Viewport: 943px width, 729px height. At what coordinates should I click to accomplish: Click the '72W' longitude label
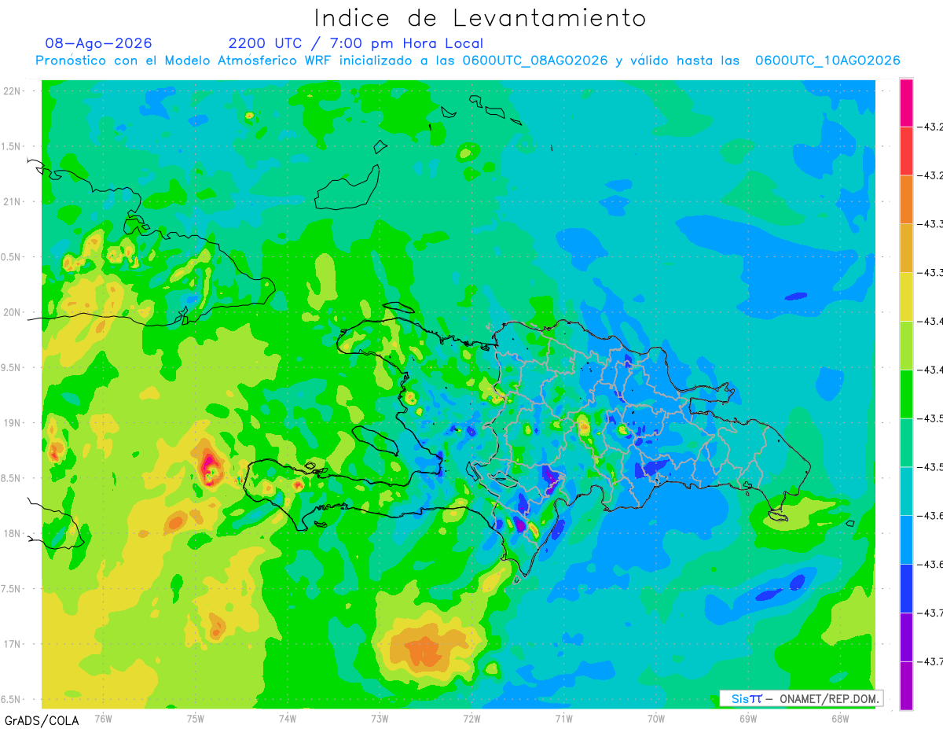click(472, 718)
